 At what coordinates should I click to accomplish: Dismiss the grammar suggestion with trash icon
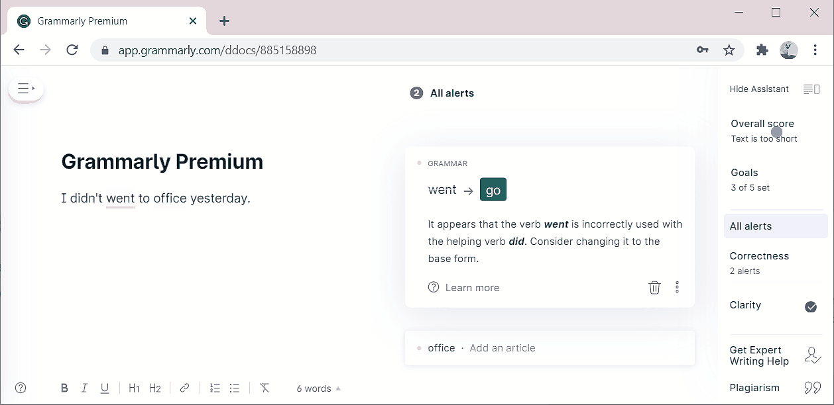[x=654, y=287]
